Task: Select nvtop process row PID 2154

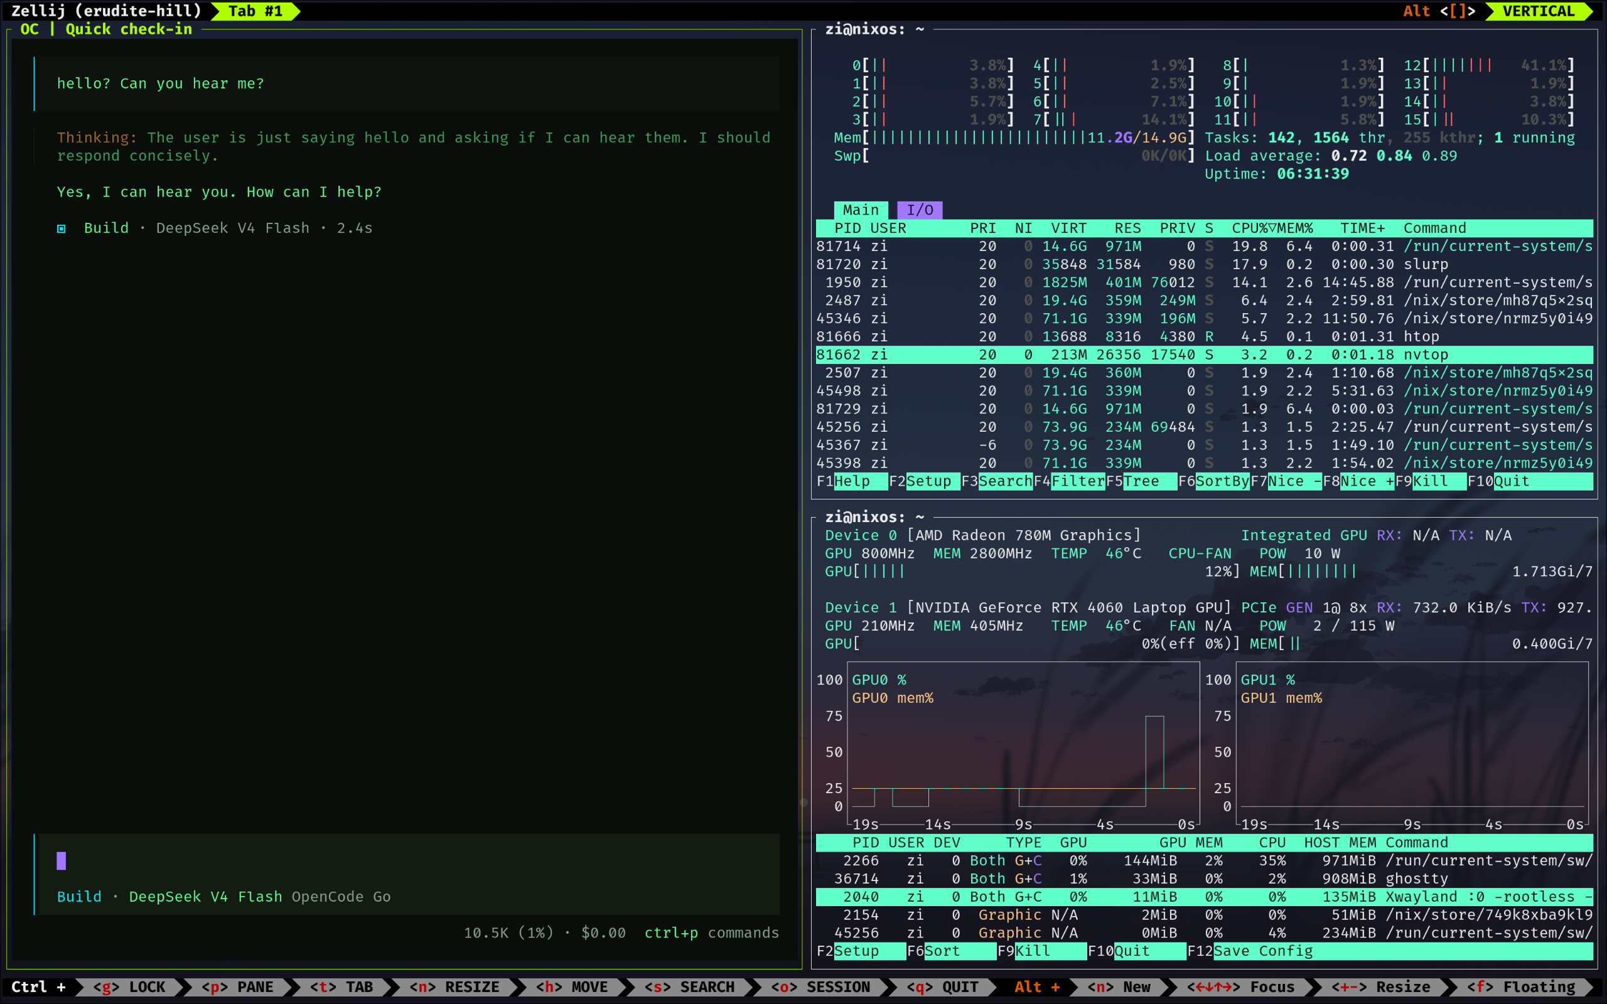Action: click(1205, 915)
